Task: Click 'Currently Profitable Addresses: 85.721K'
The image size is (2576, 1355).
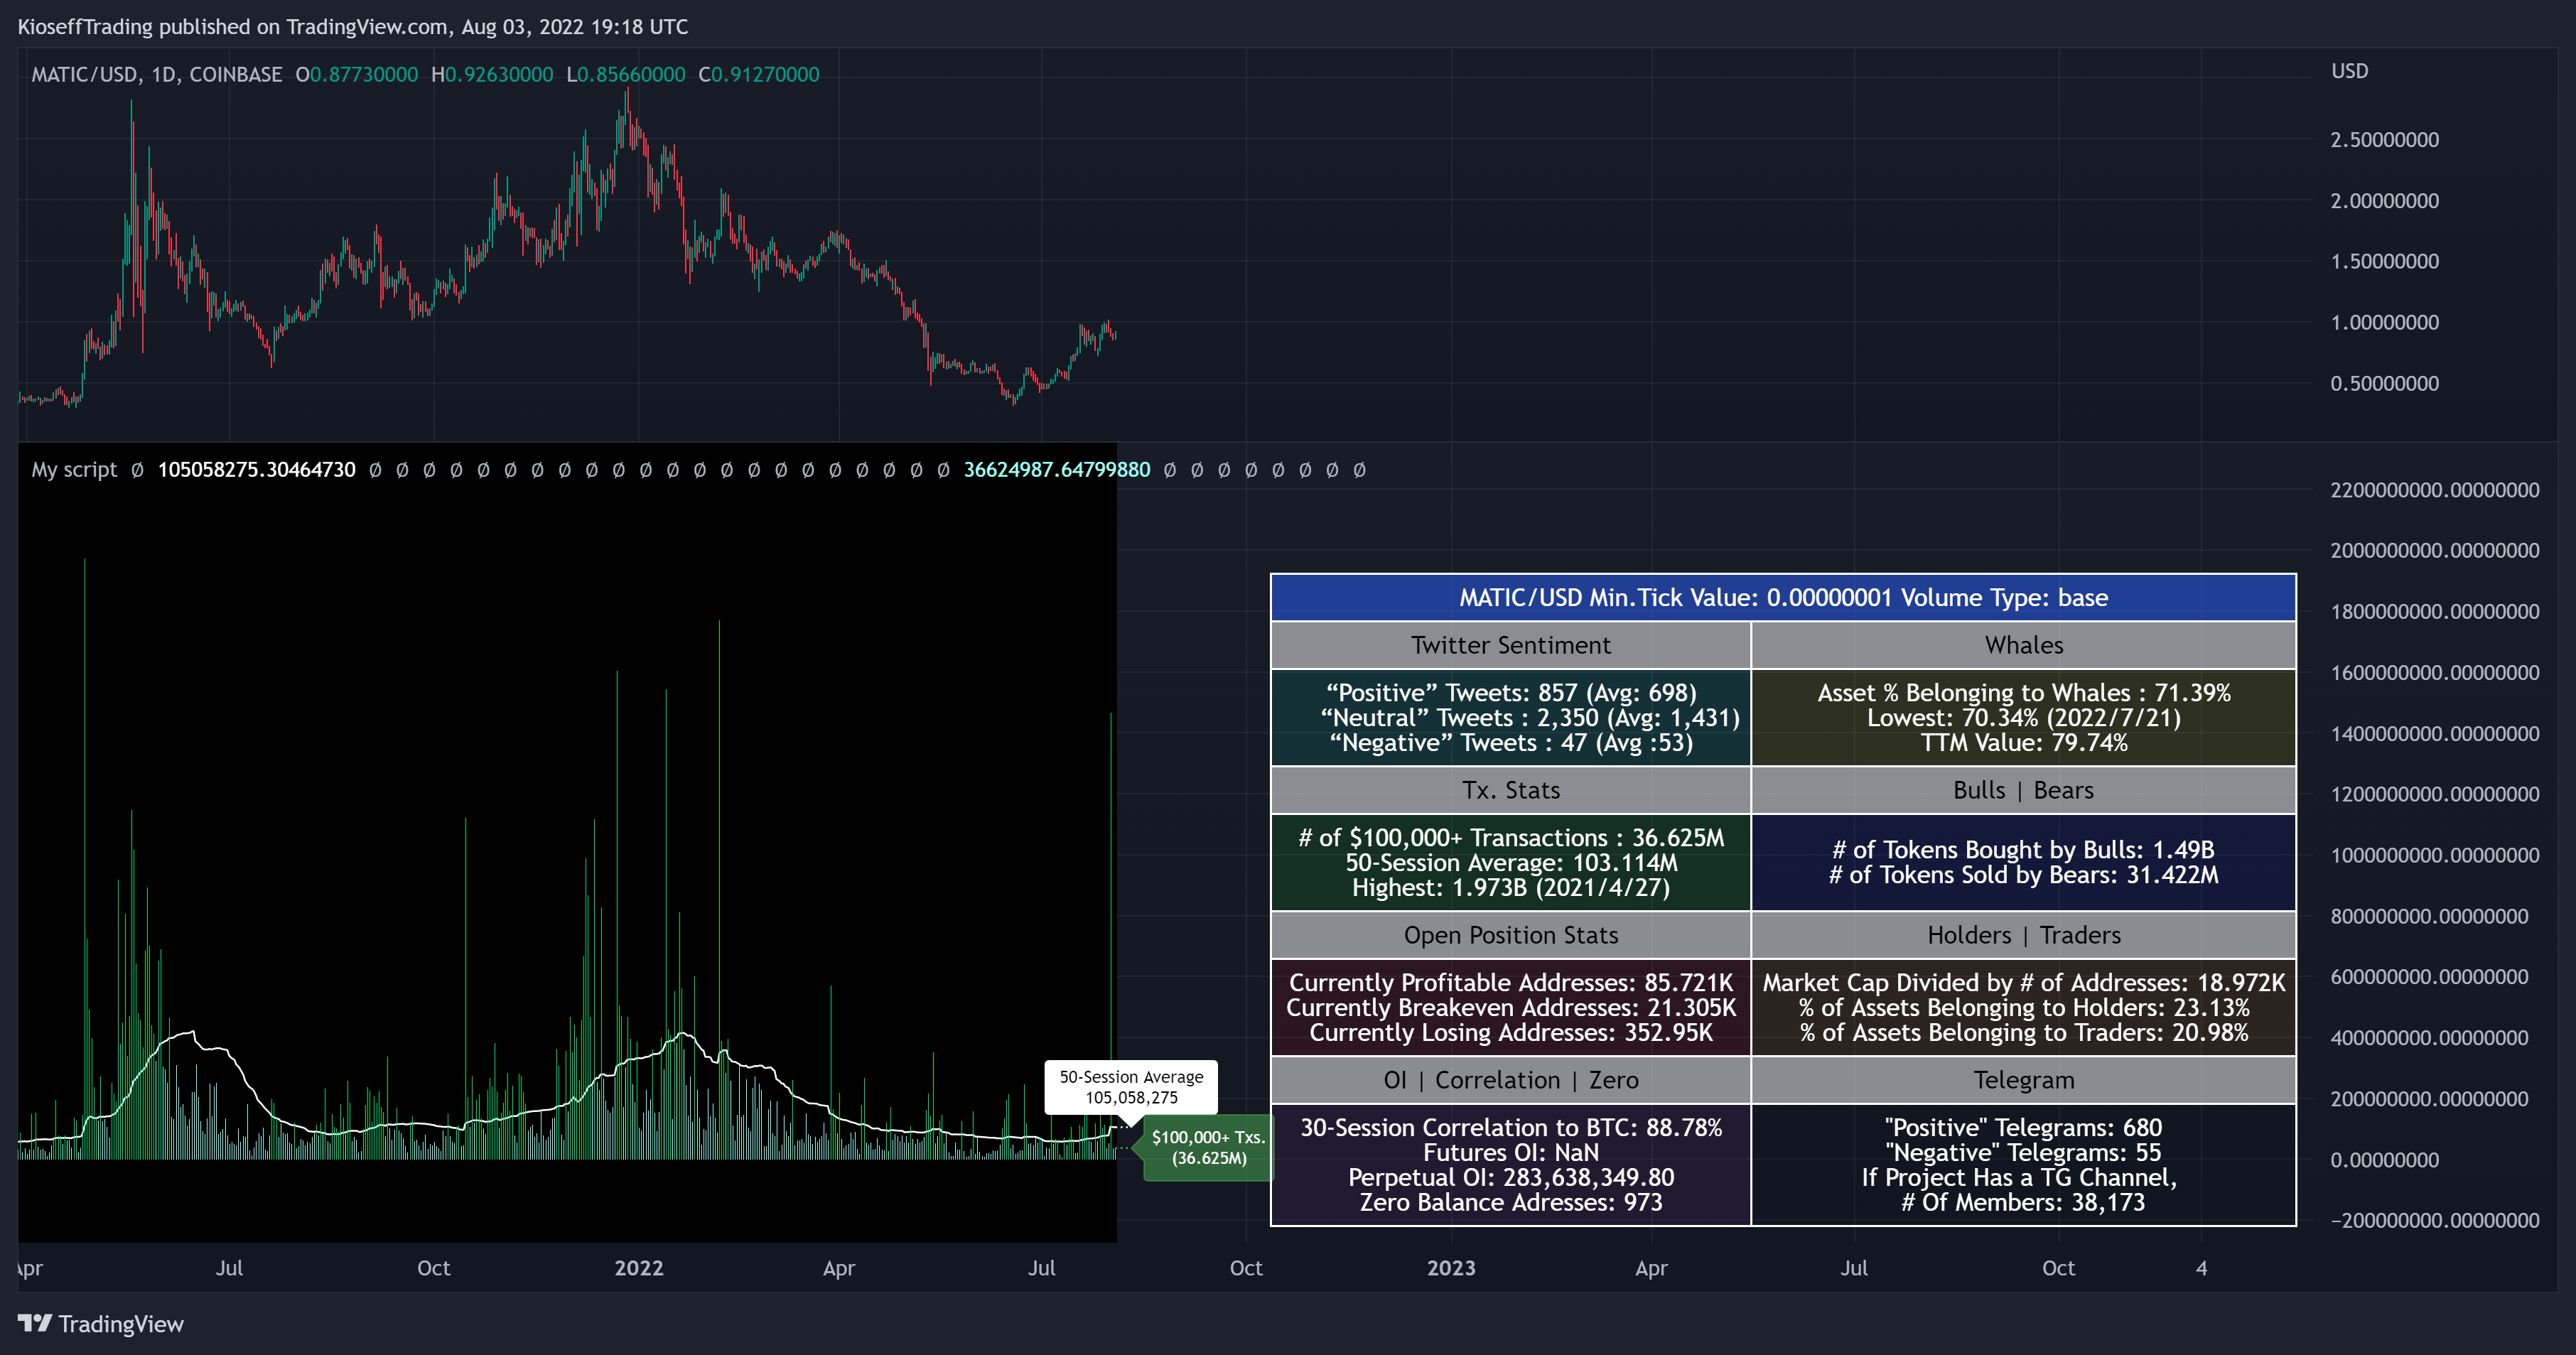Action: [x=1511, y=983]
